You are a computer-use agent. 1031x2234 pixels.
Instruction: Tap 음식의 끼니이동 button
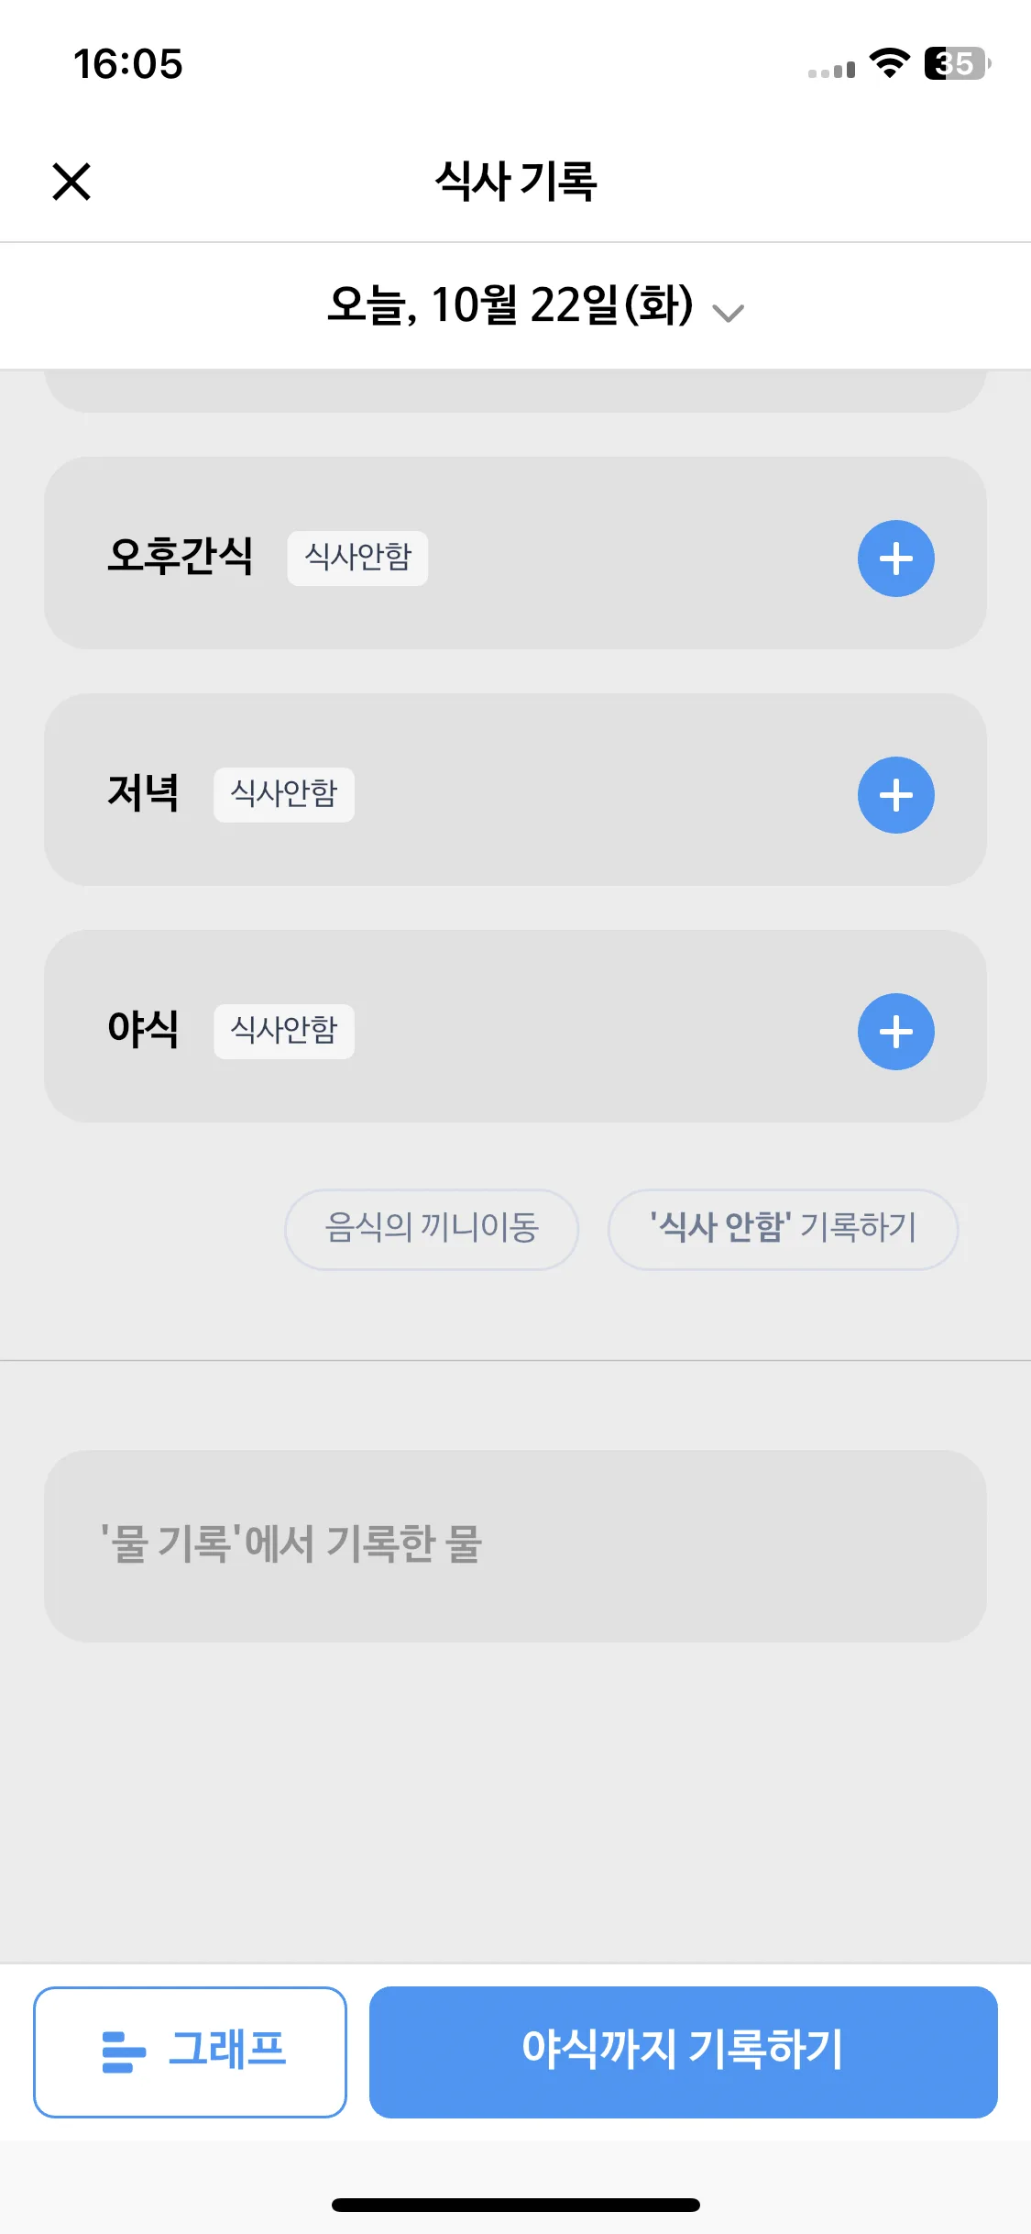point(432,1229)
